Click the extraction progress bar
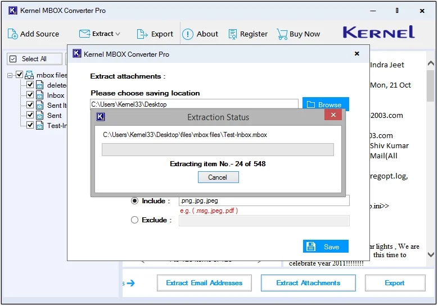This screenshot has width=438, height=306. (218, 149)
